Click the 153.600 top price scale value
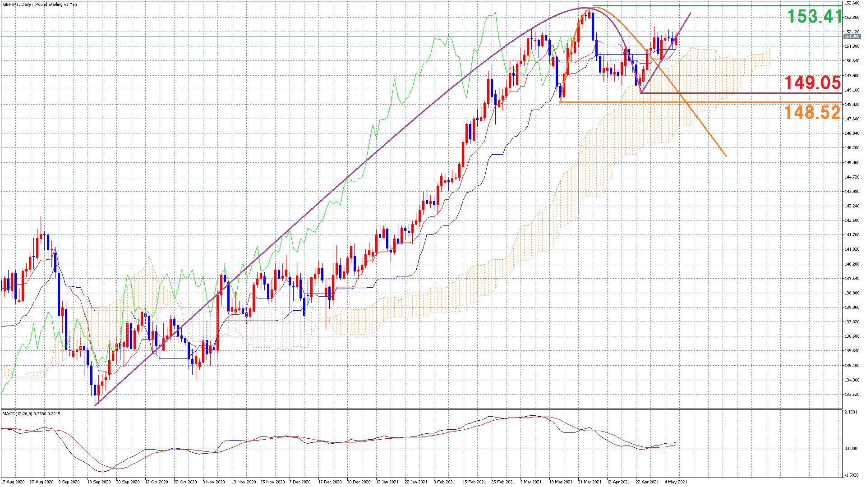The height and width of the screenshot is (487, 866). (852, 3)
